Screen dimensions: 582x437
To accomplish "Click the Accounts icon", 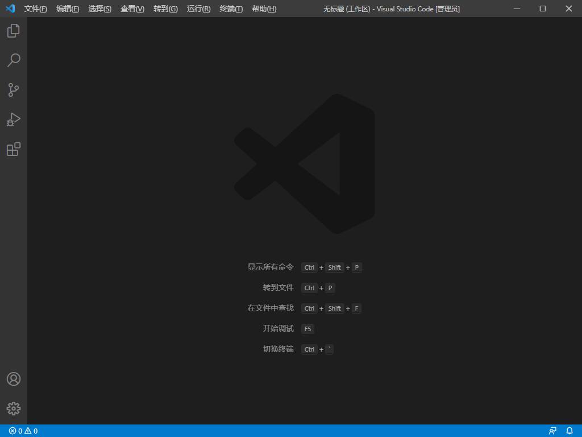I will pos(14,379).
